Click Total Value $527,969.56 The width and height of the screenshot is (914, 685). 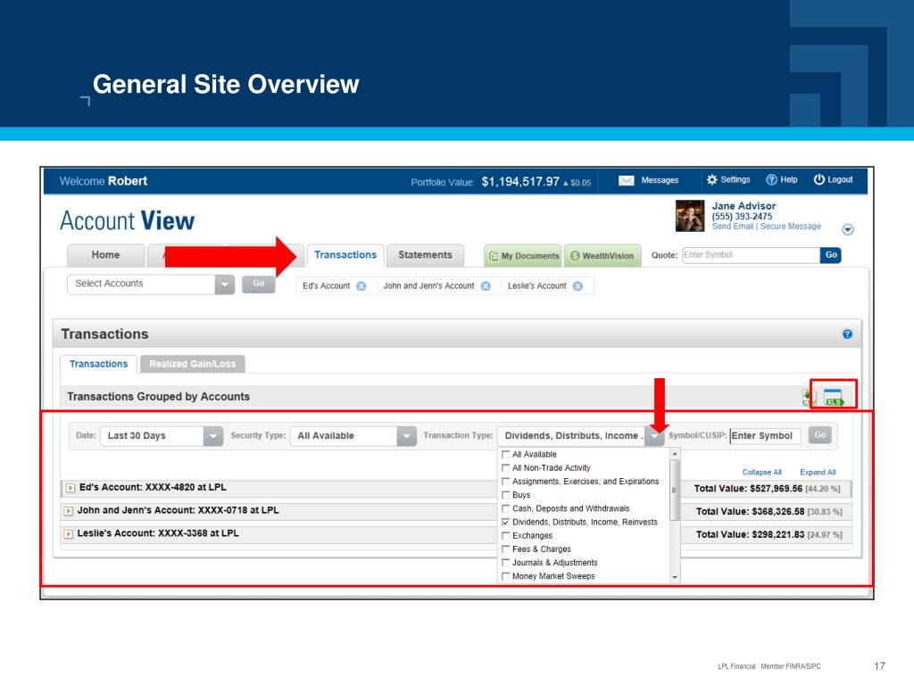click(748, 489)
